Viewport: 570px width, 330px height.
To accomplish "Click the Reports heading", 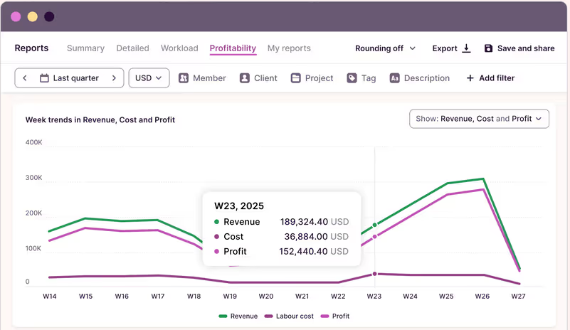I will pyautogui.click(x=31, y=48).
